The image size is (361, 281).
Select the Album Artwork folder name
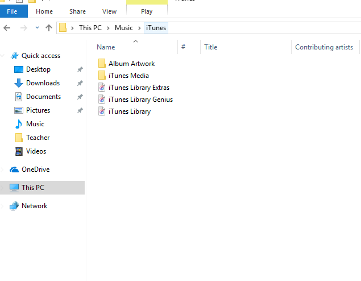pyautogui.click(x=131, y=64)
